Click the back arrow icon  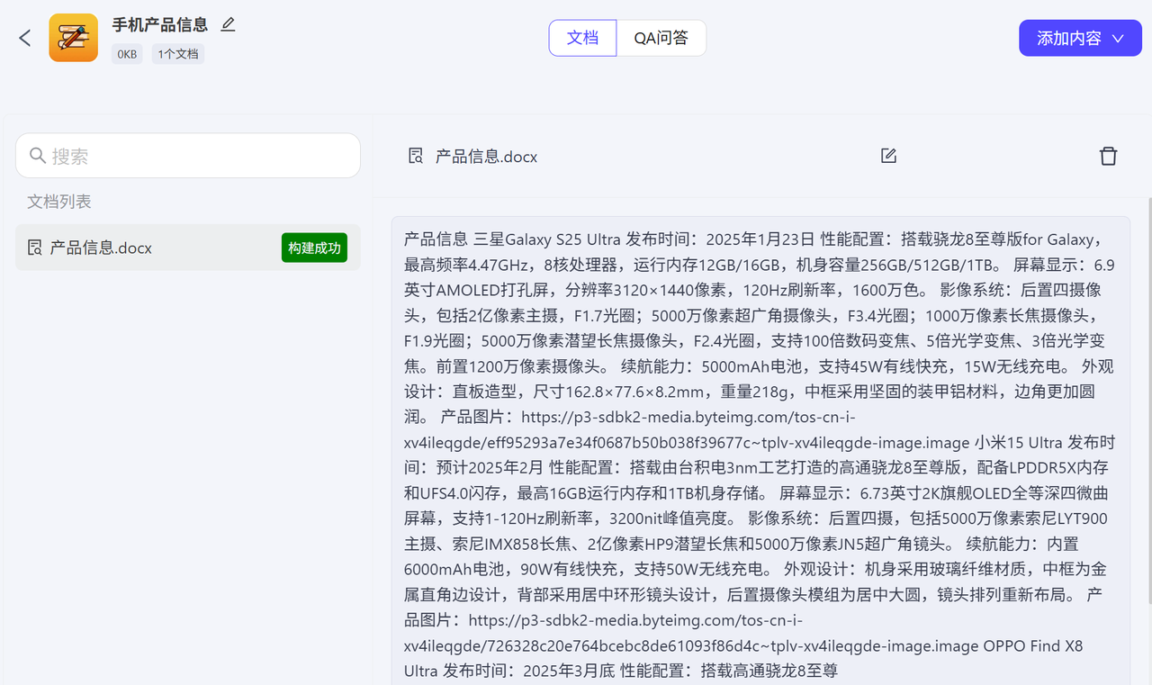click(25, 38)
